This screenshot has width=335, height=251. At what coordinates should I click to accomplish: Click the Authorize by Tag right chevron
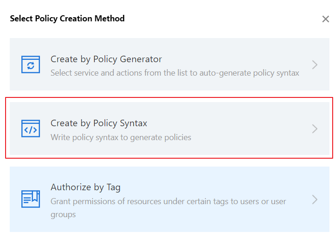(x=315, y=200)
